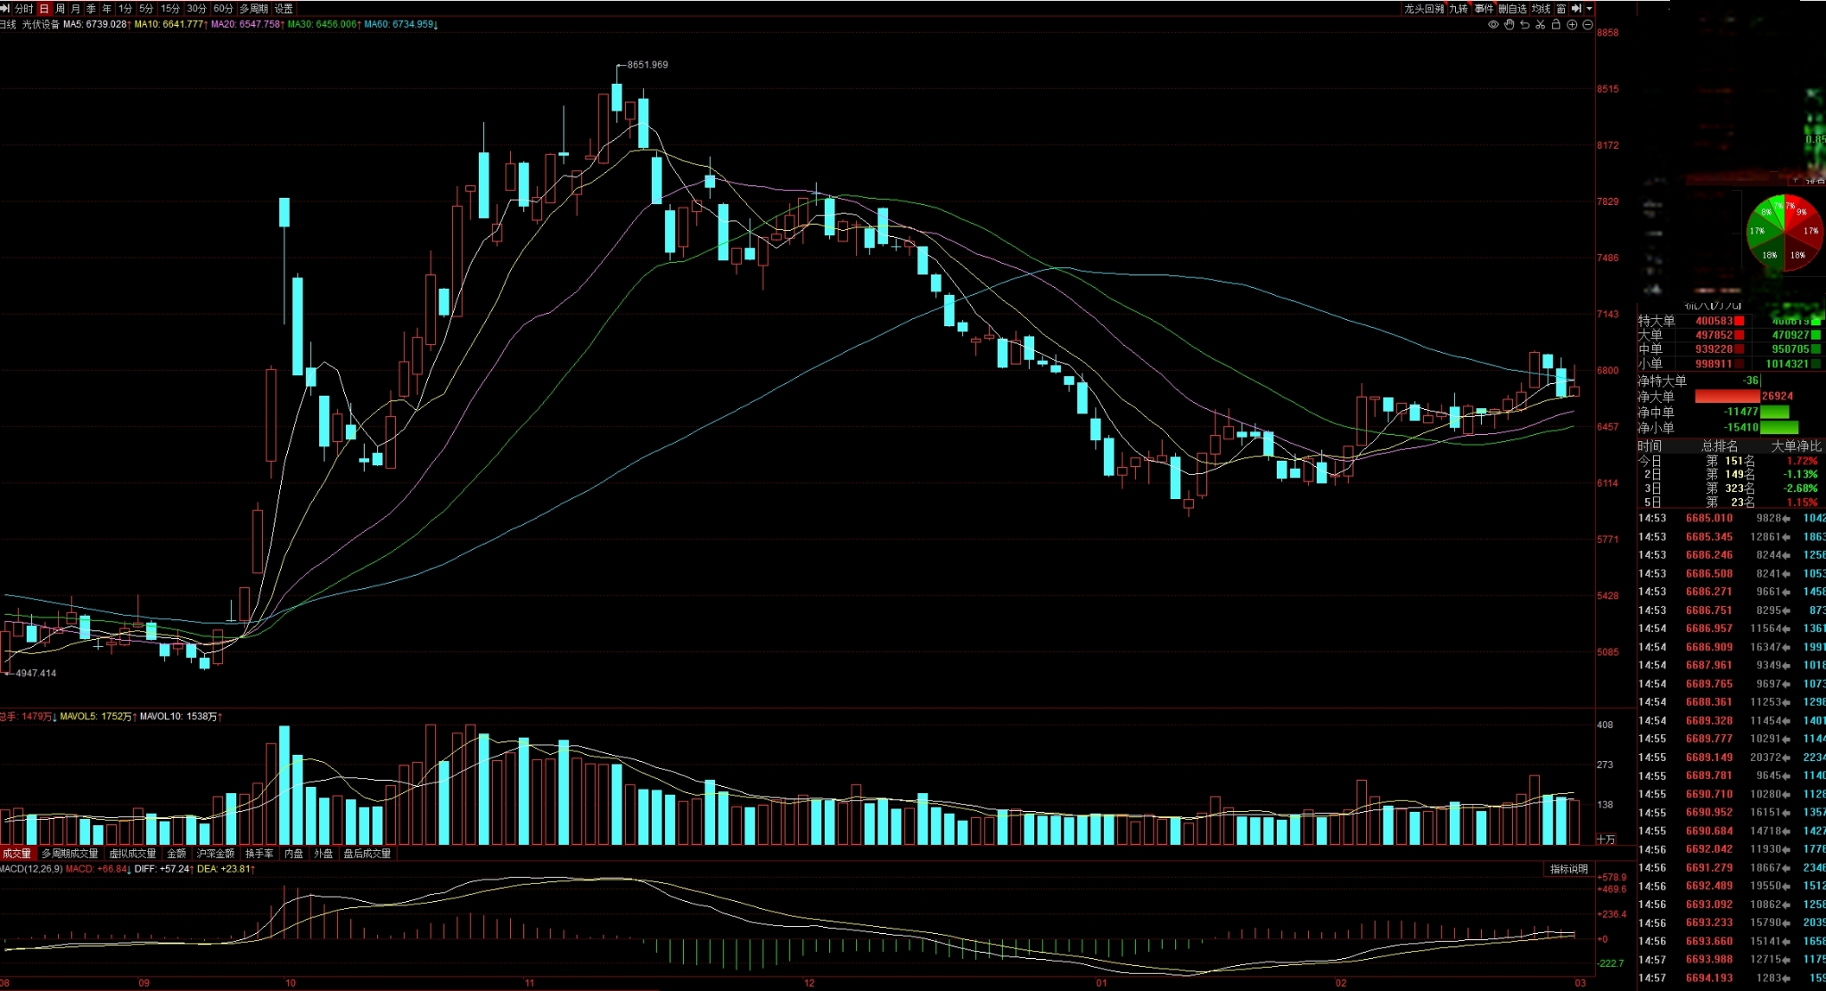This screenshot has width=1826, height=991.
Task: Click MA10 value label 6641.777
Action: pyautogui.click(x=170, y=25)
